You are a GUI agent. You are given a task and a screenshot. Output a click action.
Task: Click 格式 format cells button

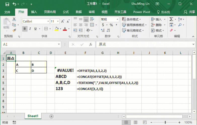point(157,30)
